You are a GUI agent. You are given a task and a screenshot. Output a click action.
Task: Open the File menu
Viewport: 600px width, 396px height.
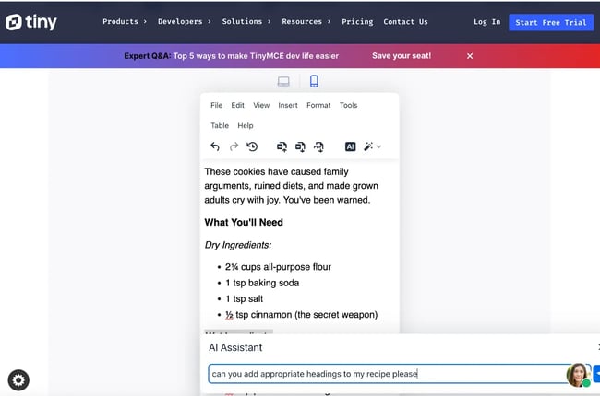tap(216, 105)
